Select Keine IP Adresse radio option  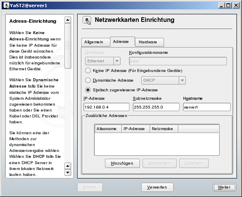88,71
